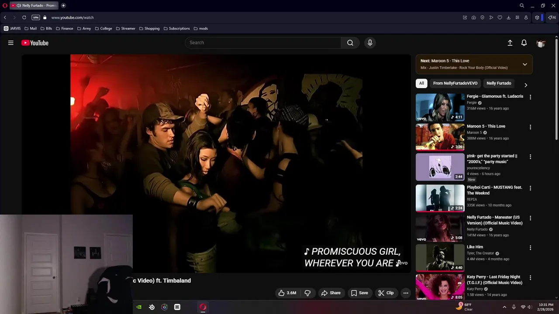
Task: Open options for Fergie - Glamorous video
Action: click(530, 97)
